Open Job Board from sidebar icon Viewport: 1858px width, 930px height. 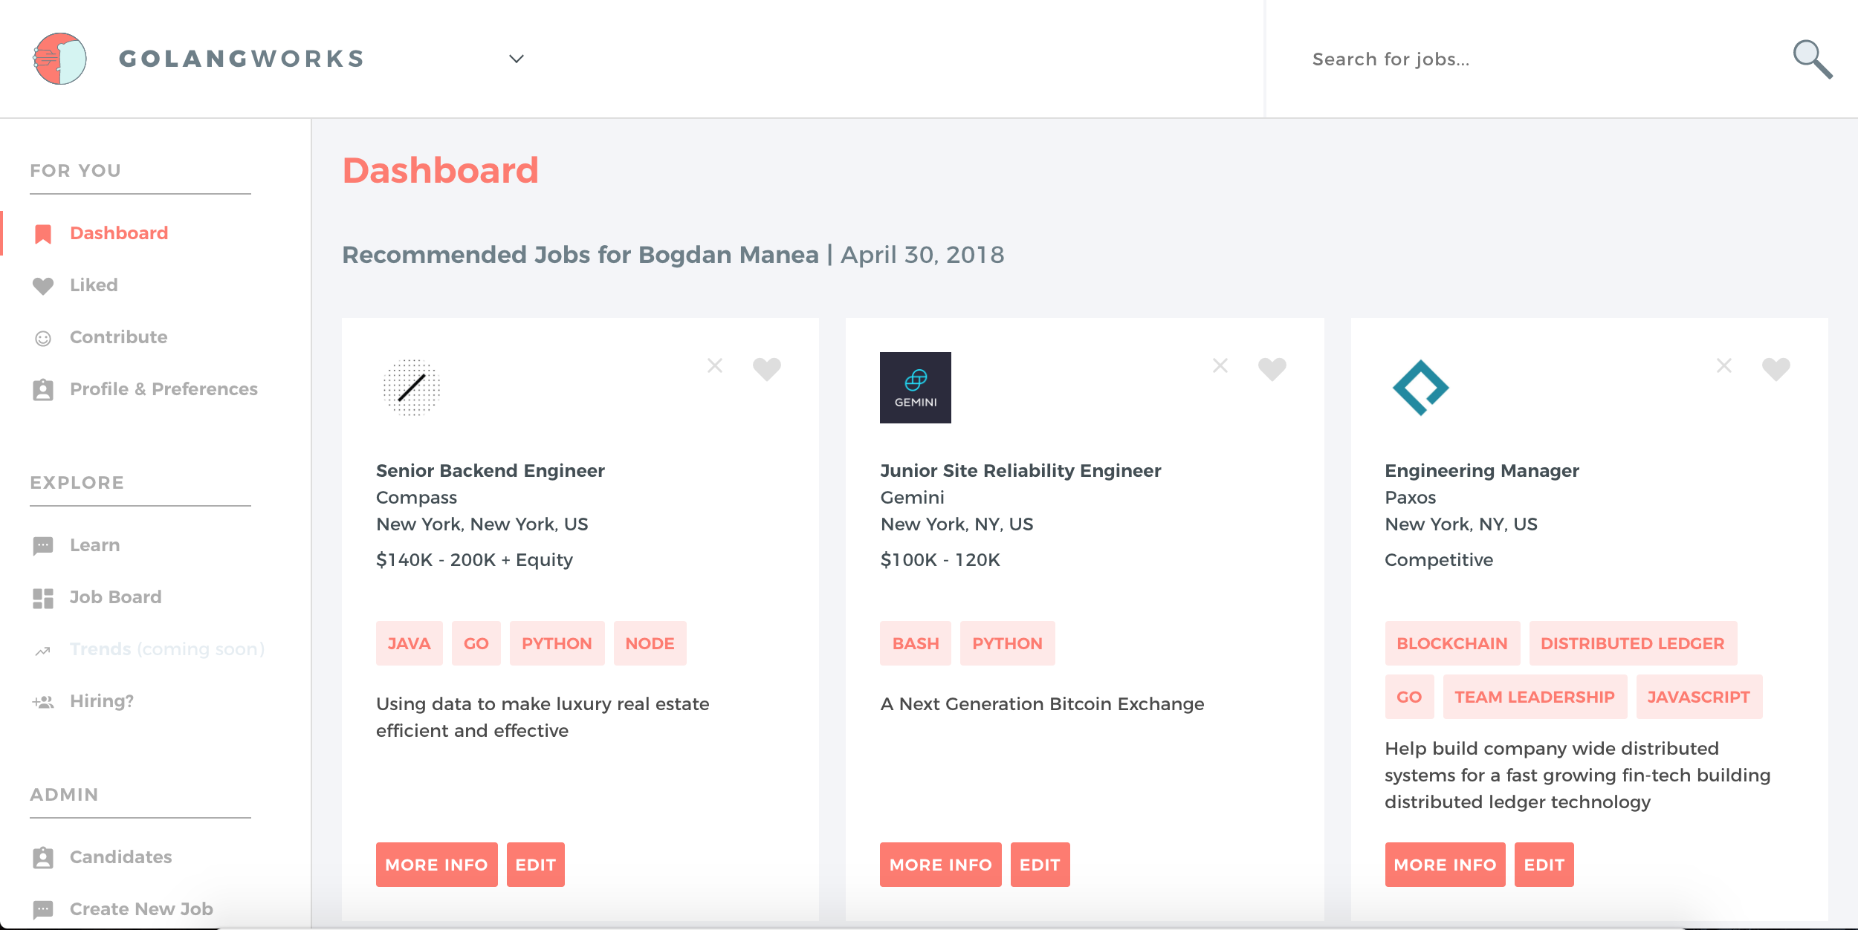pyautogui.click(x=43, y=598)
